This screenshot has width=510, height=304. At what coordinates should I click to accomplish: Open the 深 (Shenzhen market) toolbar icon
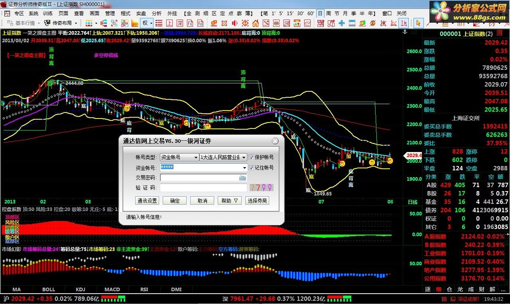(179, 23)
